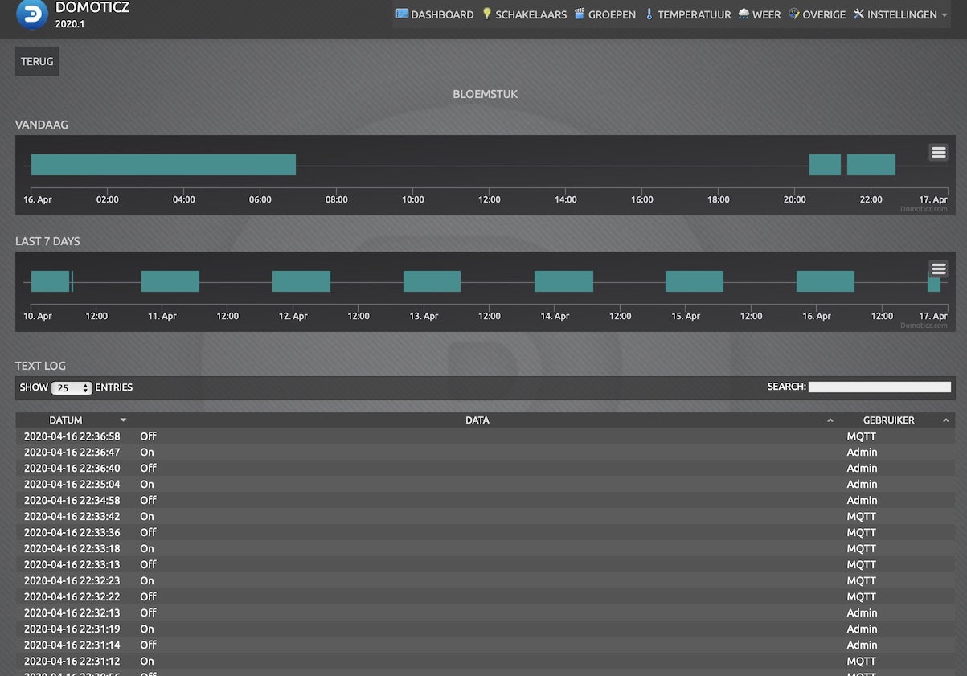Click MQTT user in the 22:36:58 row
The height and width of the screenshot is (676, 967).
[x=862, y=436]
